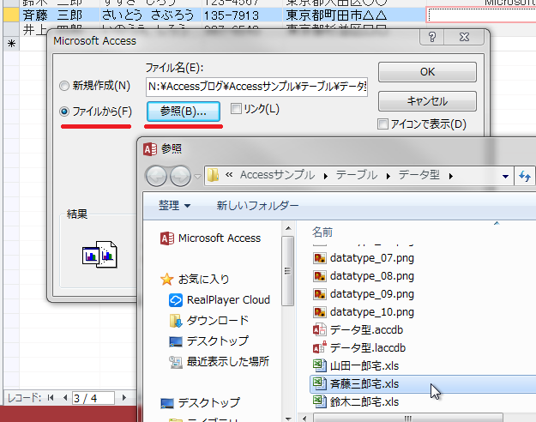Open 最近表示した場所 in favorites

pyautogui.click(x=228, y=361)
